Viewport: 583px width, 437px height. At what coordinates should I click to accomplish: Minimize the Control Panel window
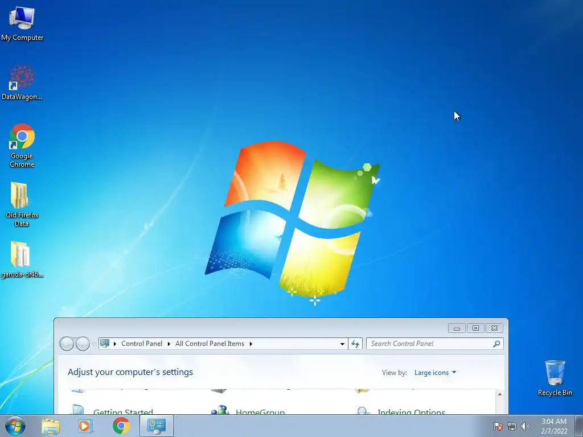tap(457, 328)
